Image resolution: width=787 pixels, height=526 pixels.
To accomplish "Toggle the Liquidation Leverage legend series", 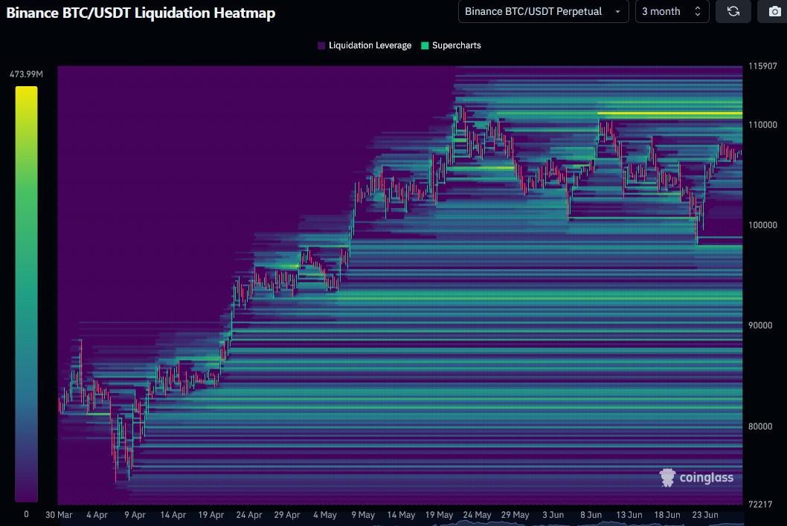I will [364, 45].
